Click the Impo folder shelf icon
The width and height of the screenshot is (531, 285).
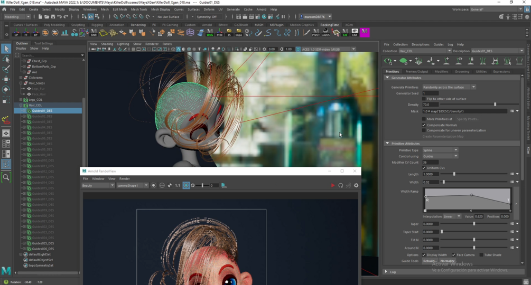239,32
